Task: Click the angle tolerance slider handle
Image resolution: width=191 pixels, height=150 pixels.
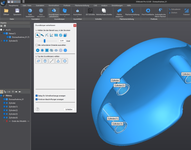Action: click(x=45, y=41)
